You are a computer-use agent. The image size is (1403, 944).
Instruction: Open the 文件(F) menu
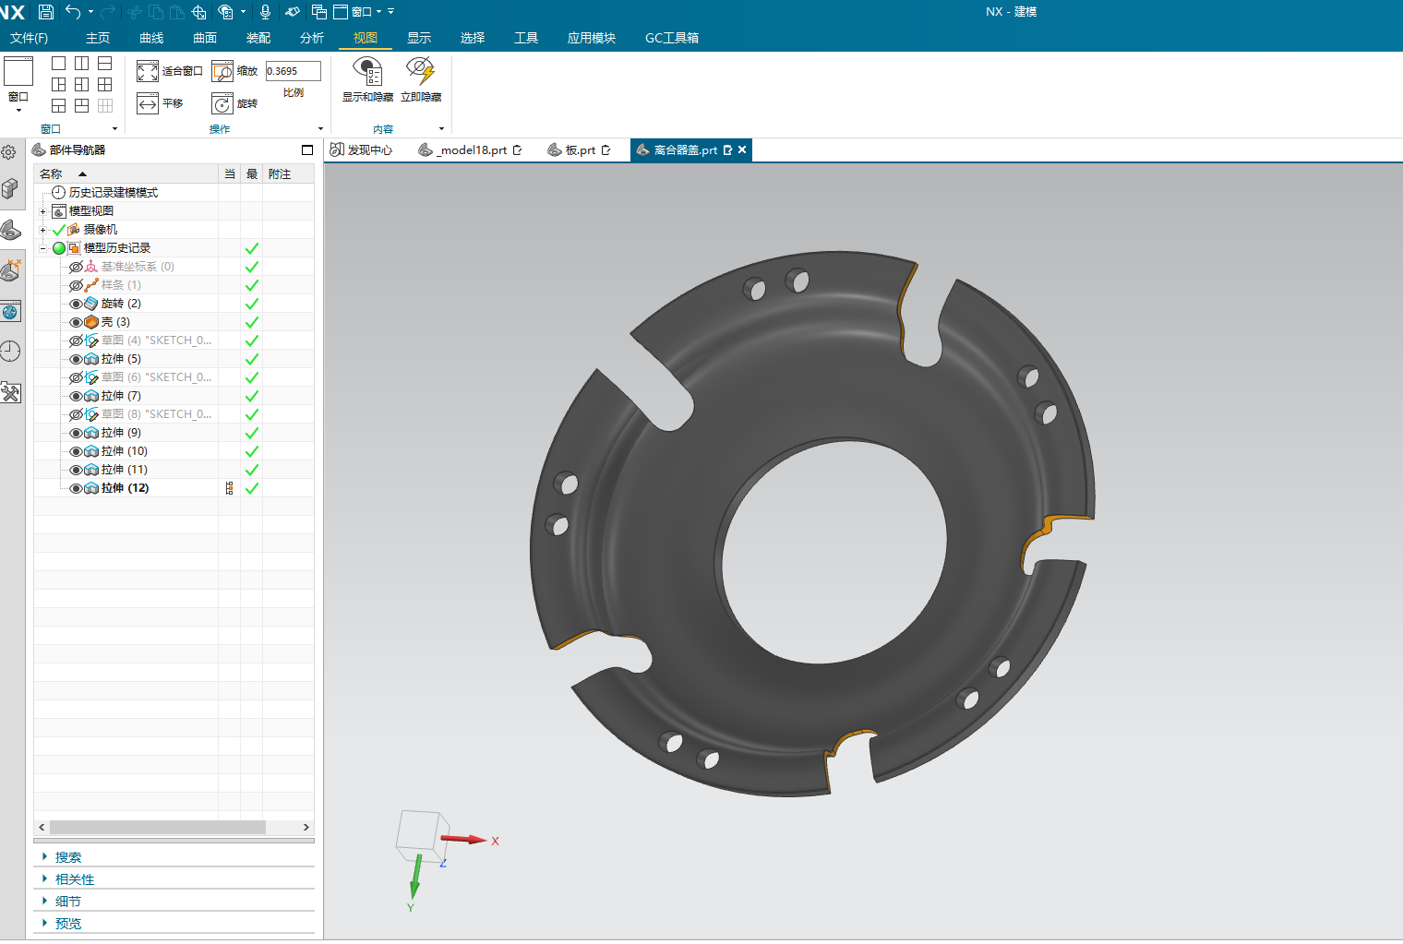coord(29,38)
